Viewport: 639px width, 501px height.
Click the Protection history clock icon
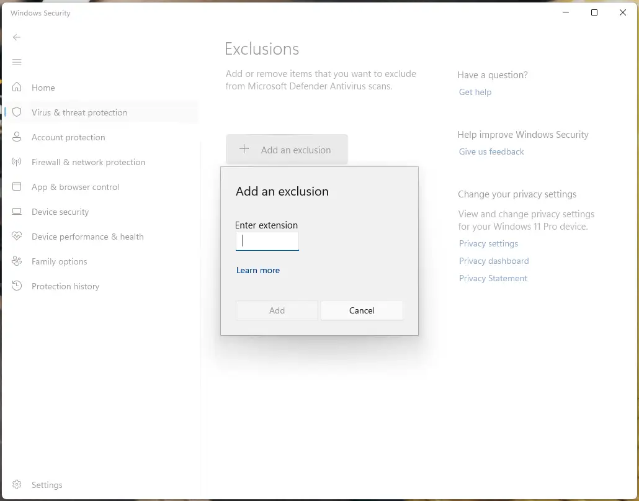click(x=17, y=286)
